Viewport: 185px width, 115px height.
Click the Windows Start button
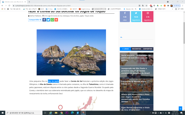[x=3, y=113]
